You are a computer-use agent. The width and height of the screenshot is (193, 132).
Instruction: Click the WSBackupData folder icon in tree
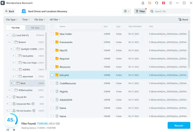click(16, 90)
